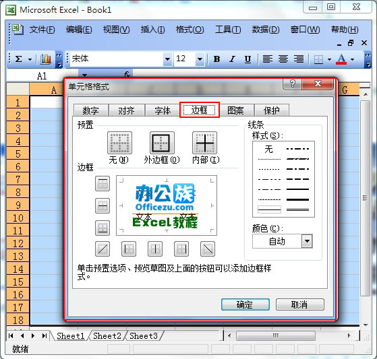The width and height of the screenshot is (377, 359).
Task: Click the horizontal scrollbar thumb
Action: pos(276,335)
